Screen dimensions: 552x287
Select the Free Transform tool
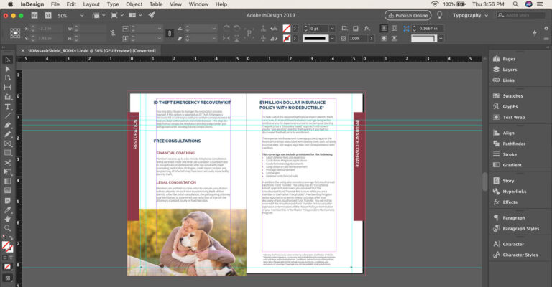tap(7, 171)
